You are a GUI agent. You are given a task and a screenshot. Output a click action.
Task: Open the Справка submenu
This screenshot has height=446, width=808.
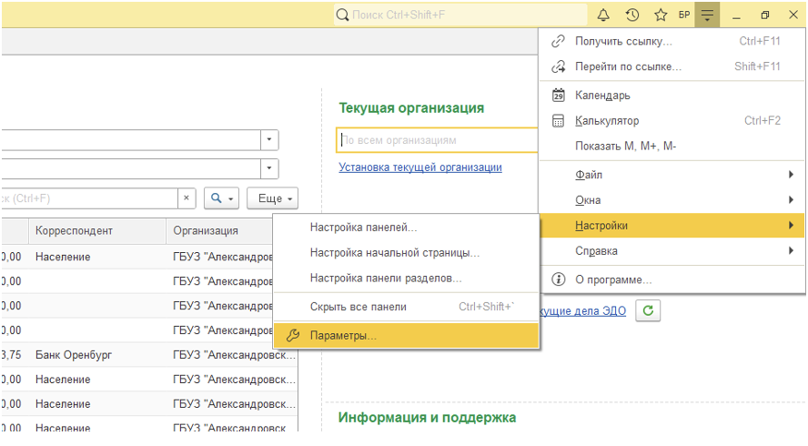672,251
